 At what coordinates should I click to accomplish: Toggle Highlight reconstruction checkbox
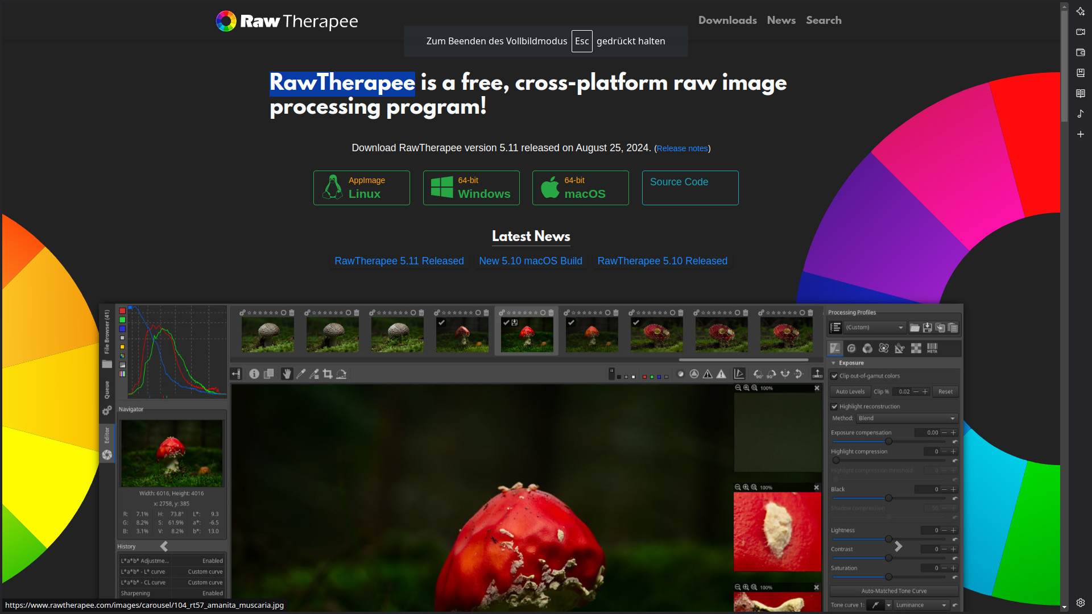click(834, 406)
